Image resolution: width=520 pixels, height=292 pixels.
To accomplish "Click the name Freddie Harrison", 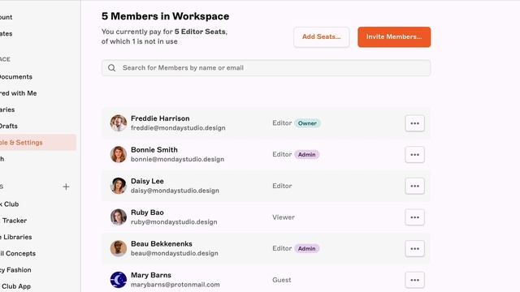I will pos(160,118).
